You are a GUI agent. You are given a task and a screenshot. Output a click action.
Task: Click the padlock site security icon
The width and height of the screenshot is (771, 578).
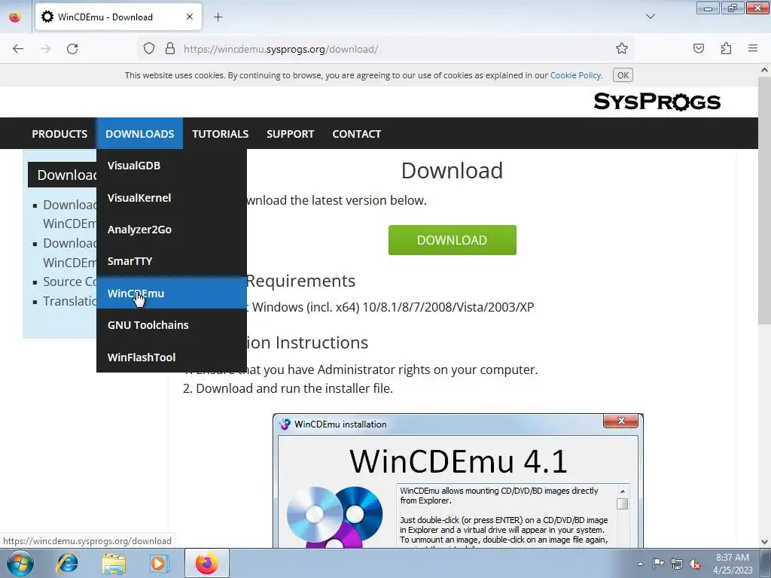(x=170, y=48)
